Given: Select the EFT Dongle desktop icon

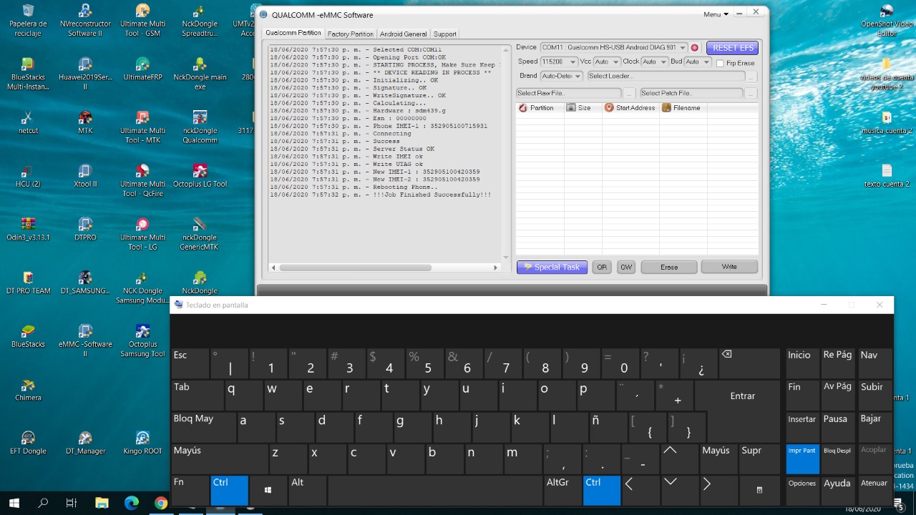Looking at the screenshot, I should 28,443.
